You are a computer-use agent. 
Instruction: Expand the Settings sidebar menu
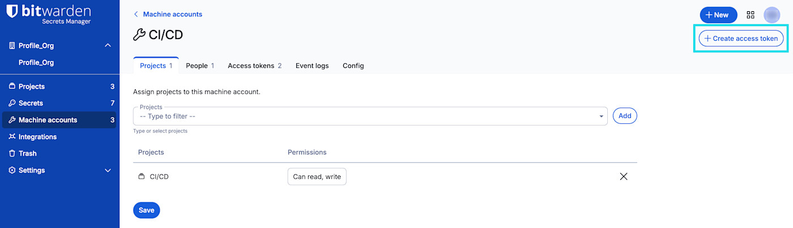pos(108,170)
